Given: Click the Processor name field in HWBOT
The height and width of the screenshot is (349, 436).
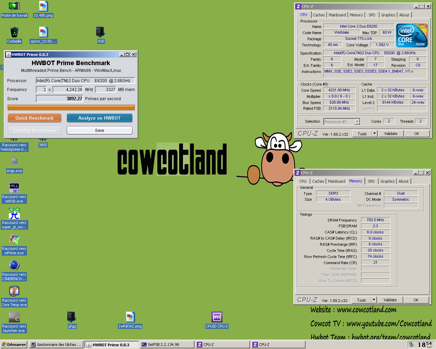Looking at the screenshot, I should click(85, 81).
